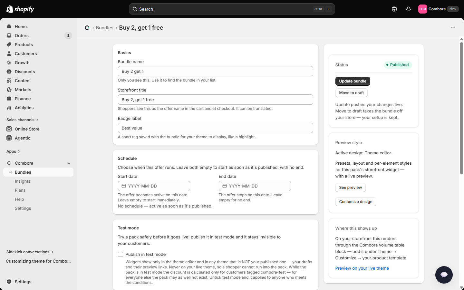464x290 pixels.
Task: Expand Sidekick conversations section
Action: (x=30, y=252)
